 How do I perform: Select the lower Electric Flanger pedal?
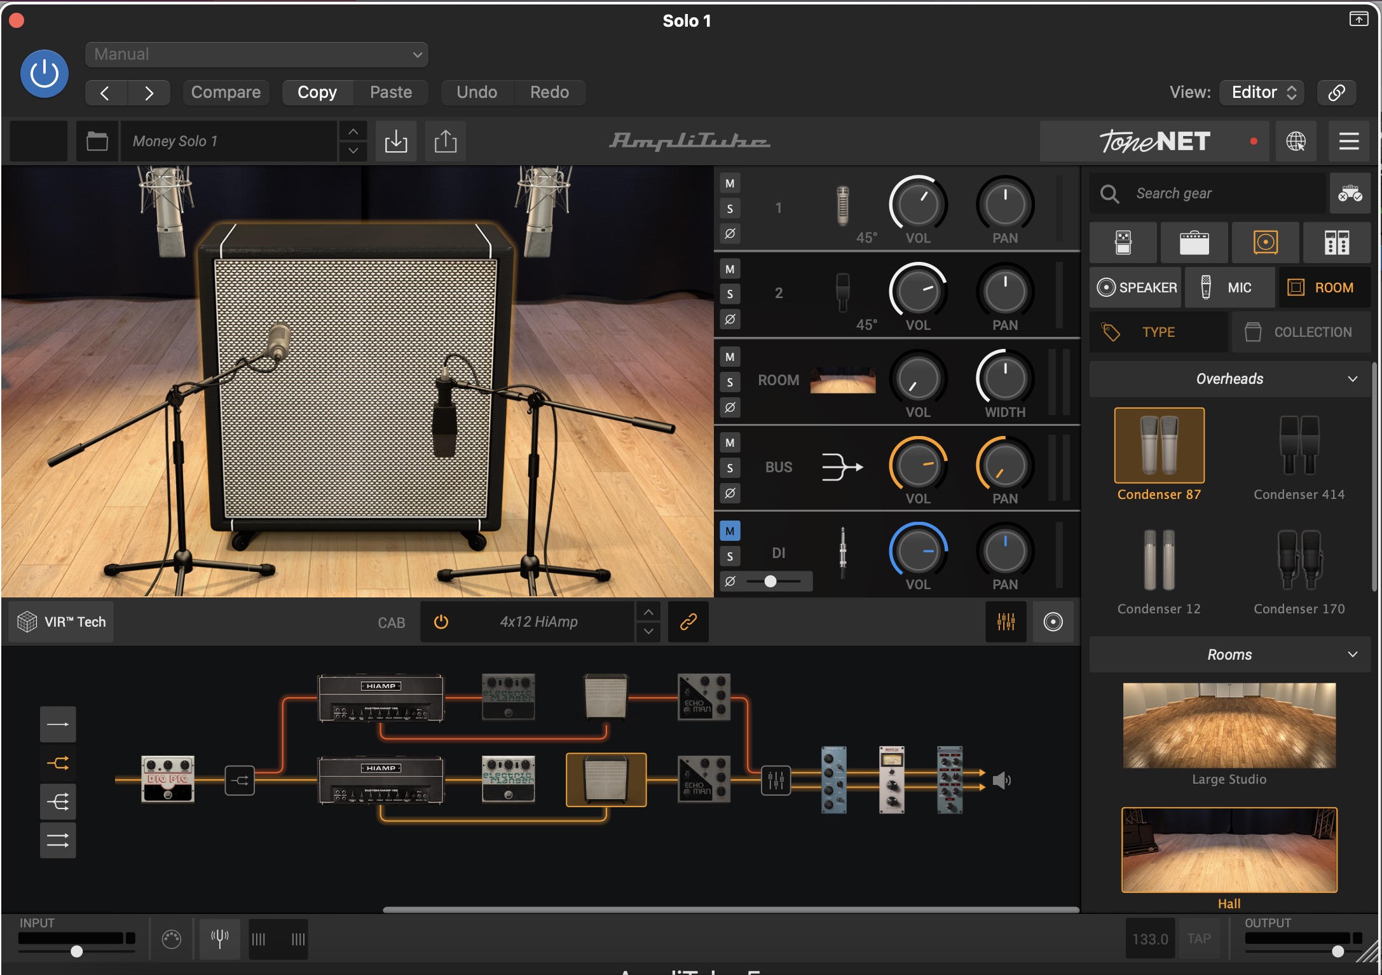coord(508,779)
